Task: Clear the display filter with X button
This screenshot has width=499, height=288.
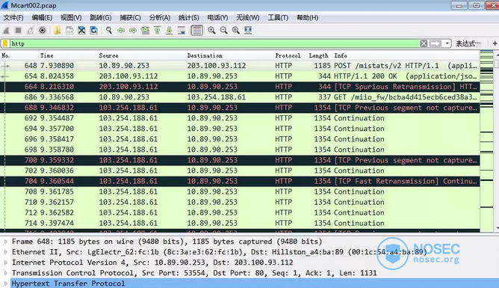Action: point(424,43)
